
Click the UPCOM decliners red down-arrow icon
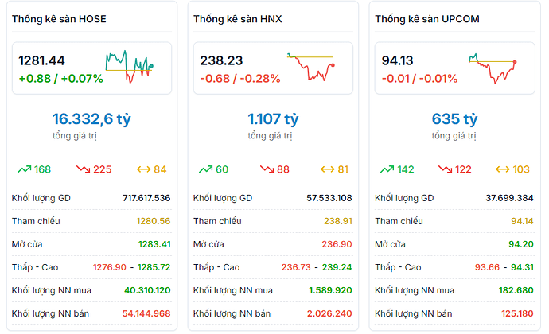[446, 169]
